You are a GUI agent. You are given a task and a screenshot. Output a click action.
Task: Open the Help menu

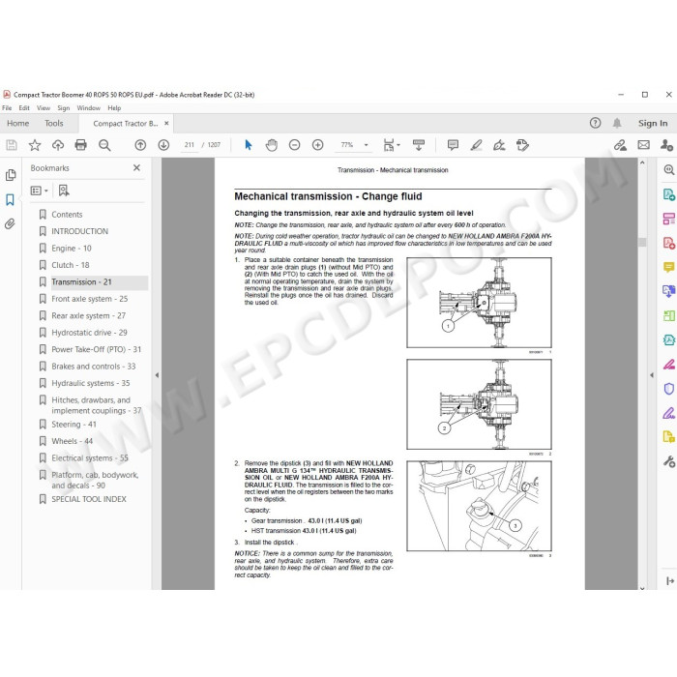point(114,108)
